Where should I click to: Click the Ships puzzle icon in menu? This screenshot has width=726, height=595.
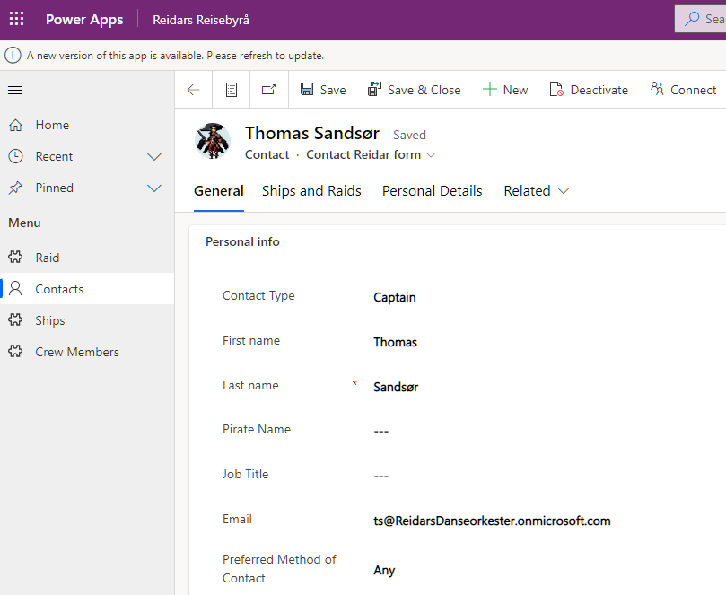[15, 320]
